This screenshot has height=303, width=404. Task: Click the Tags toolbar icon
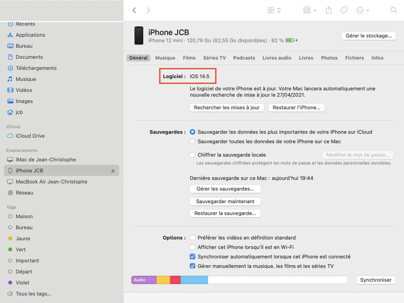pyautogui.click(x=344, y=10)
